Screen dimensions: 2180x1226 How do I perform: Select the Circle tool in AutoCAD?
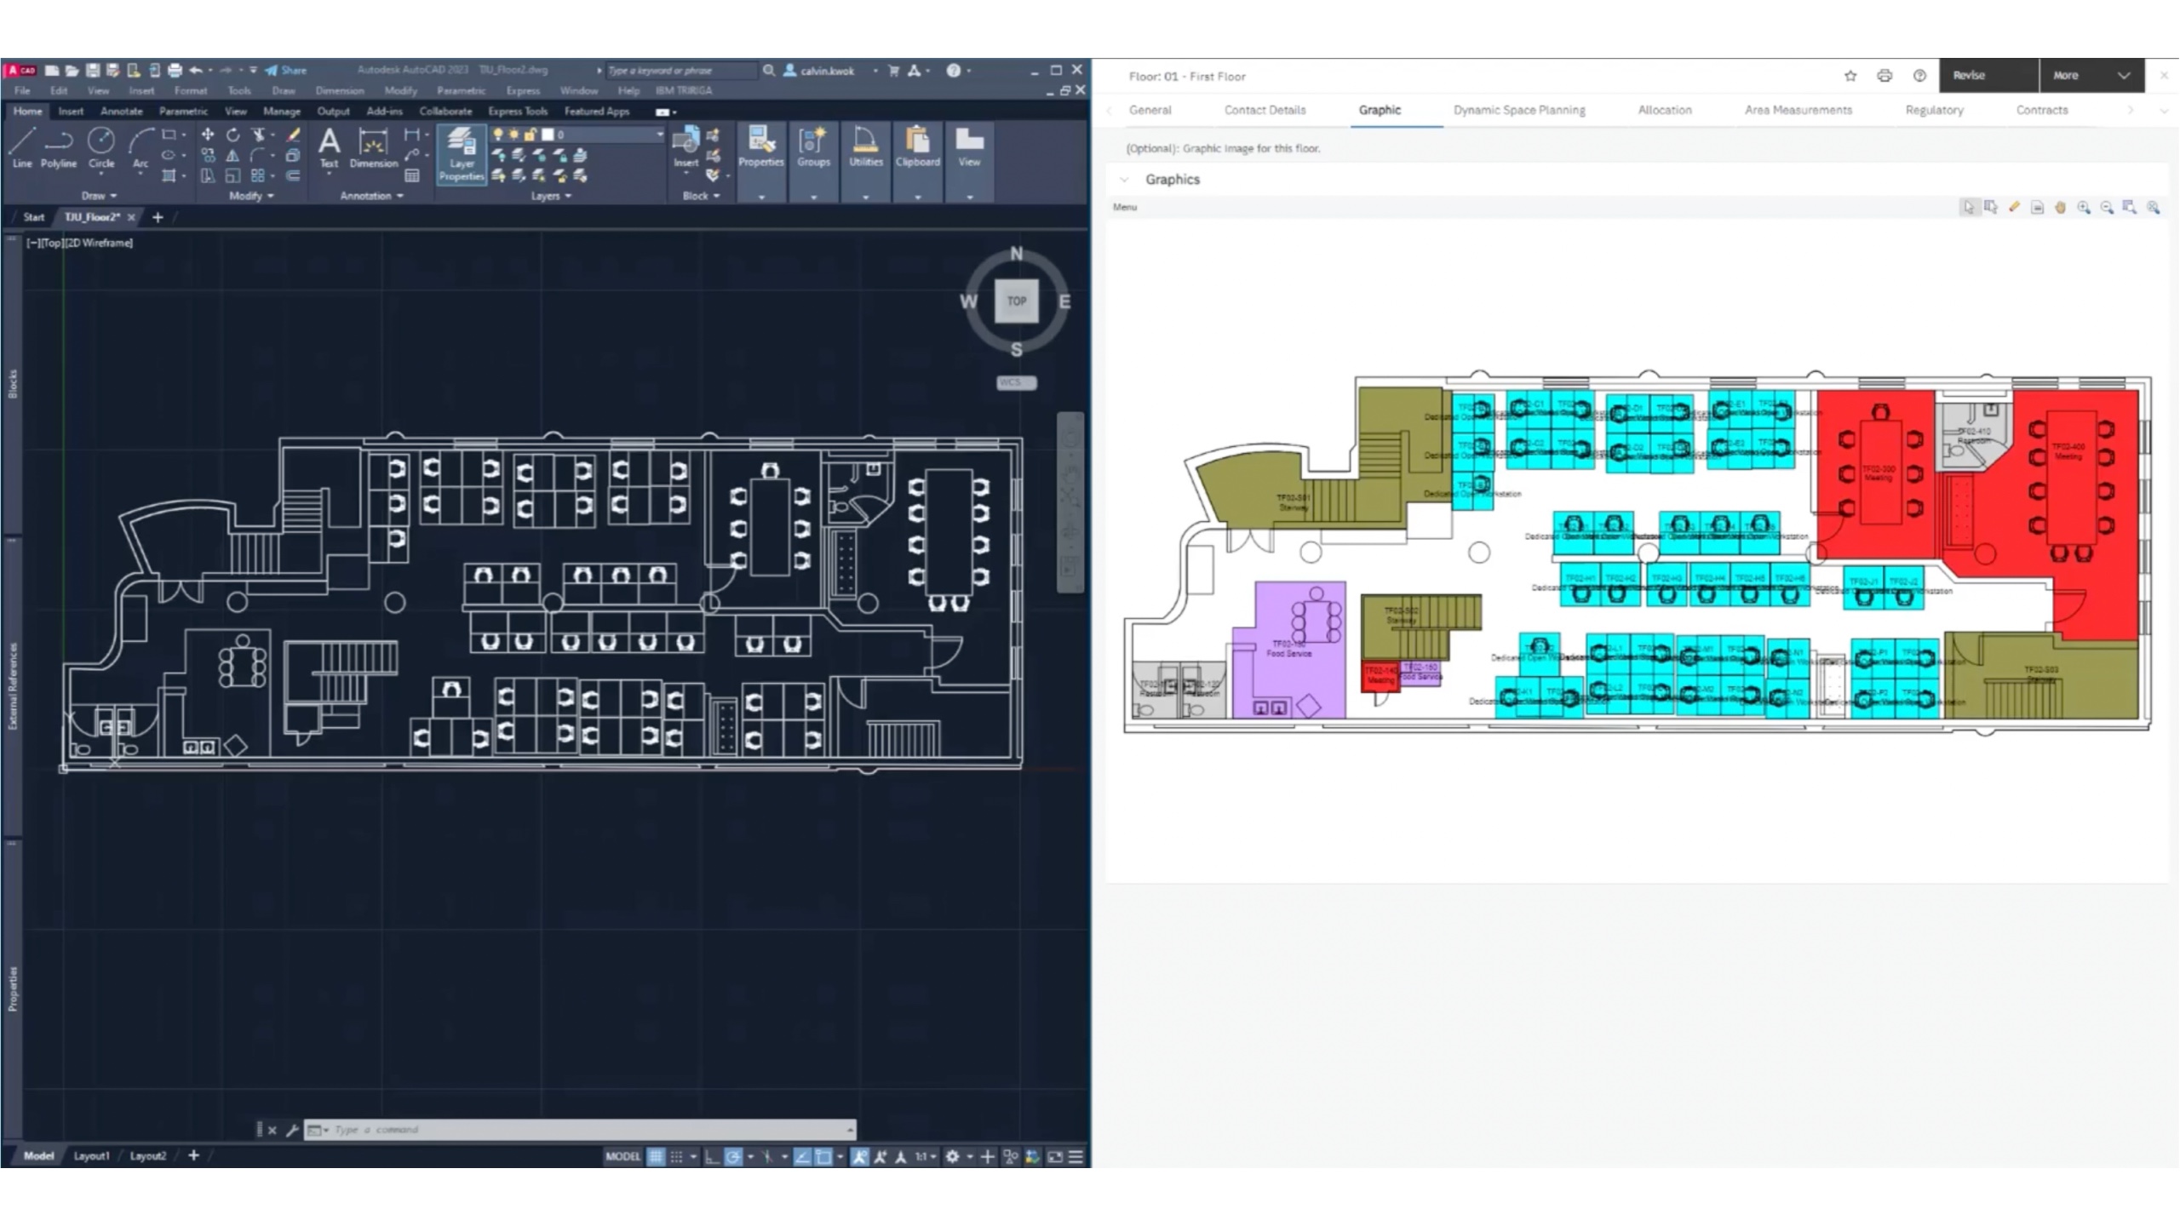[101, 145]
